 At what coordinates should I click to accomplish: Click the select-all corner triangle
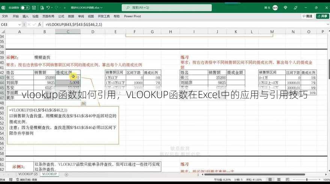click(x=3, y=32)
